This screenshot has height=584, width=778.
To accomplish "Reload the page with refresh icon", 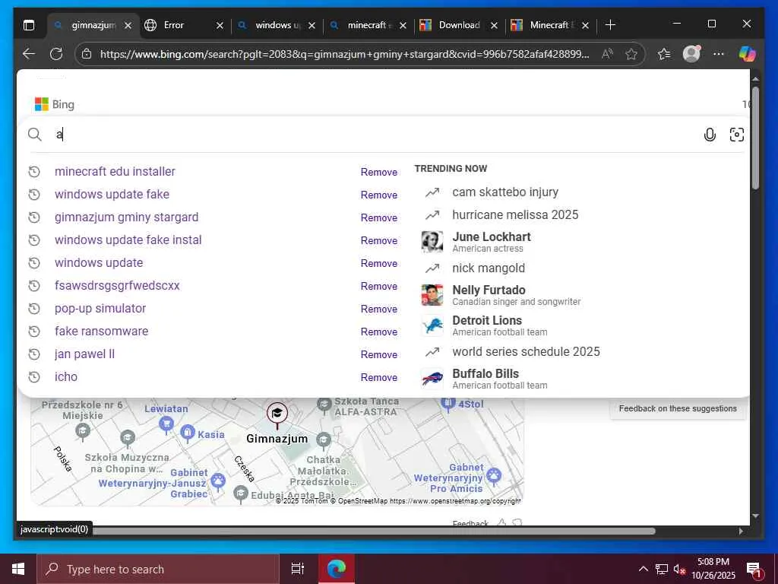I will point(56,54).
